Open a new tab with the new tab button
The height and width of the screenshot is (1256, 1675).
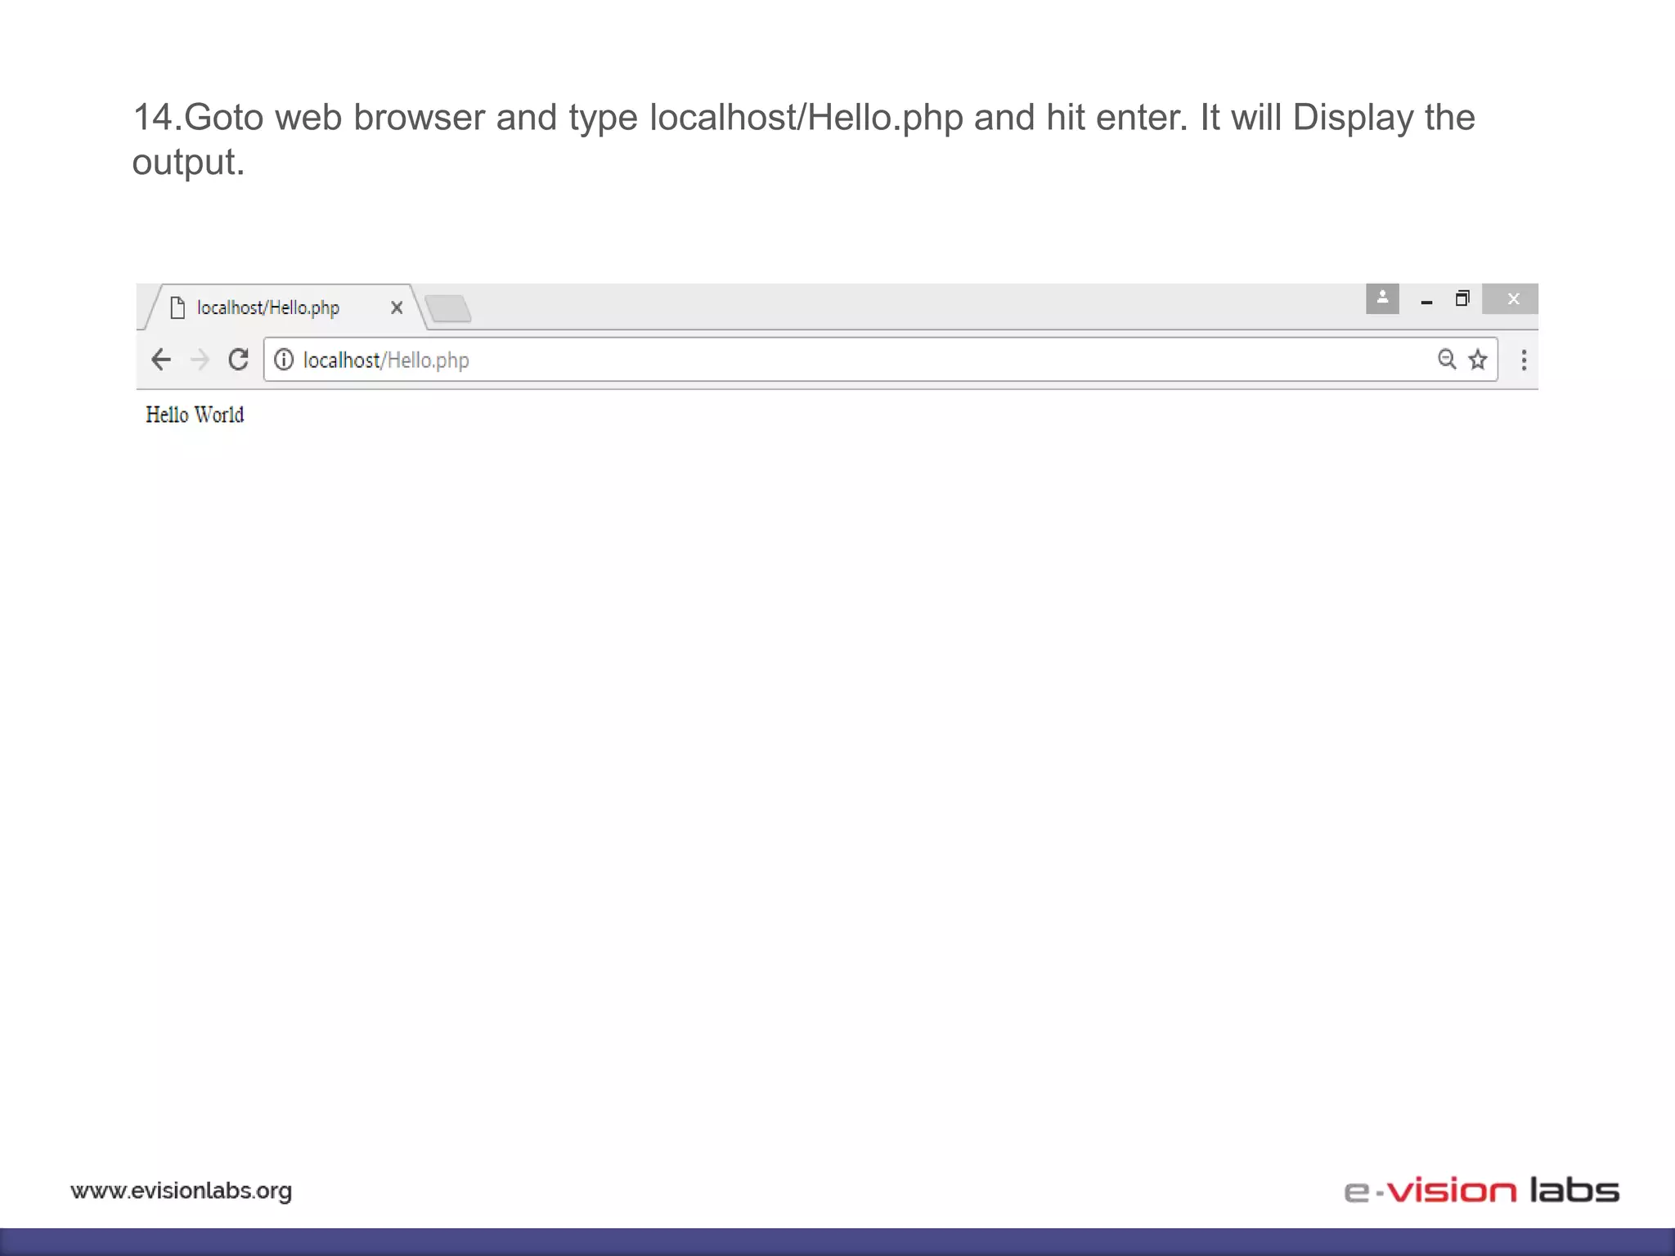[448, 308]
